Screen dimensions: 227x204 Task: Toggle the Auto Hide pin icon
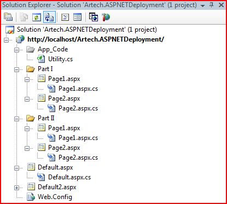point(212,5)
